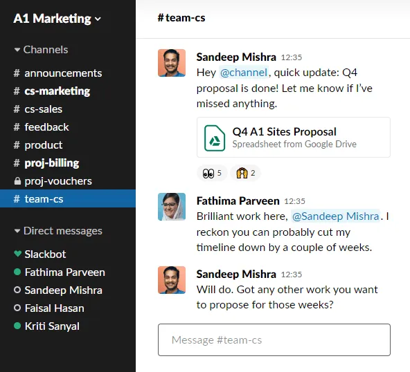Click Fathima Parveen's online status dot in sidebar

point(17,272)
